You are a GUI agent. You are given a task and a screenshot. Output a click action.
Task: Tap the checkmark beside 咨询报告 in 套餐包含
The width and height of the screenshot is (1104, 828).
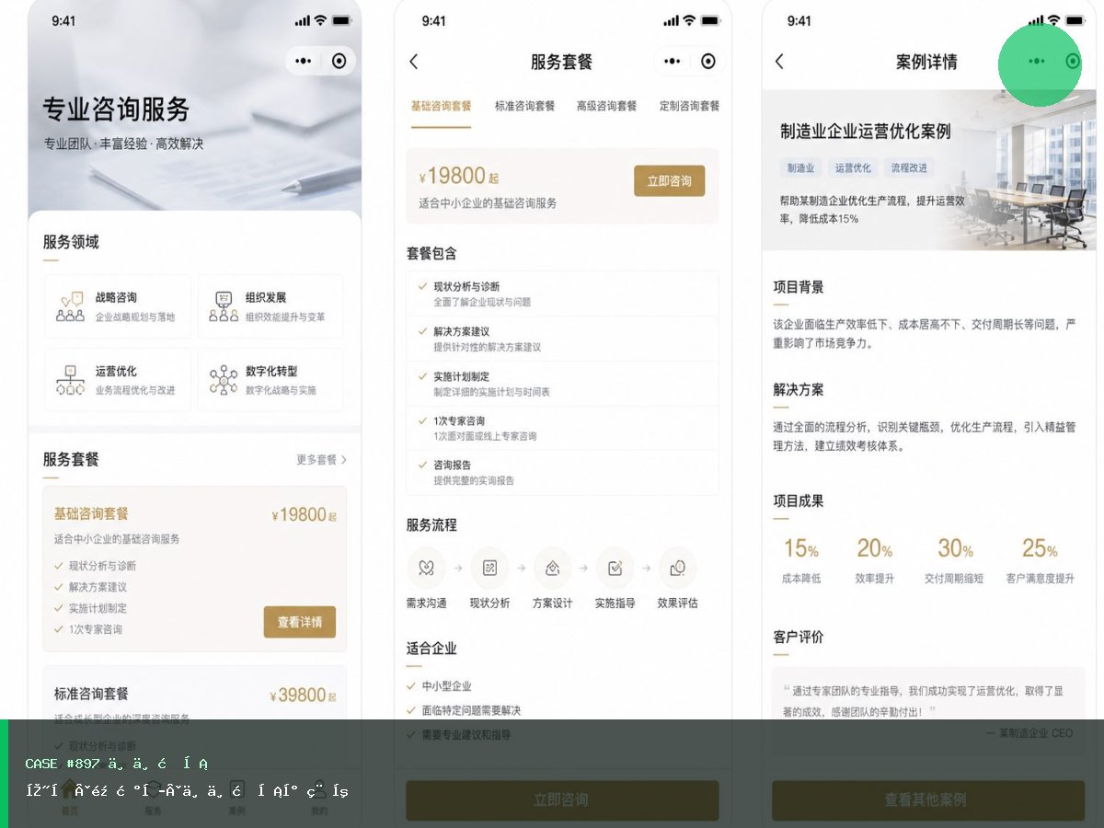click(422, 465)
